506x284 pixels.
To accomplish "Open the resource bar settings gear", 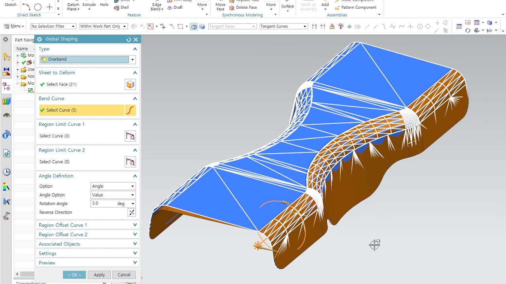I will tap(6, 39).
